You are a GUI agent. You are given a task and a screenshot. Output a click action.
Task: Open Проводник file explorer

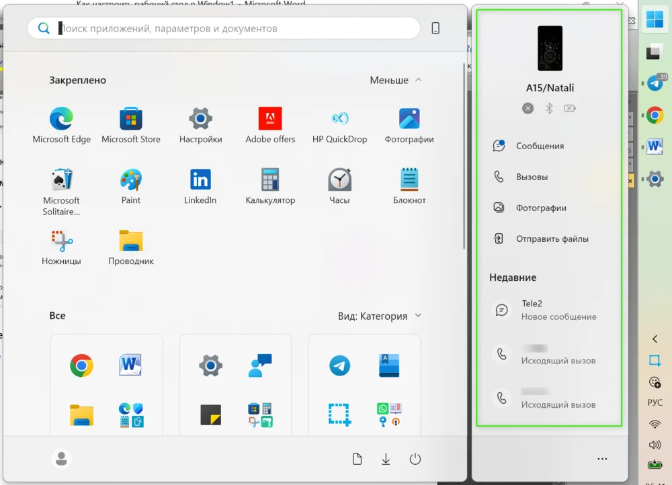click(x=131, y=248)
